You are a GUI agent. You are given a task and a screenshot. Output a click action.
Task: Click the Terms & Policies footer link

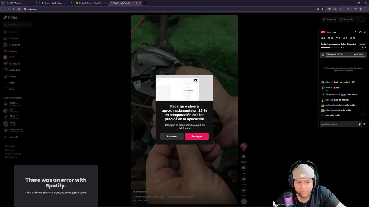13,154
